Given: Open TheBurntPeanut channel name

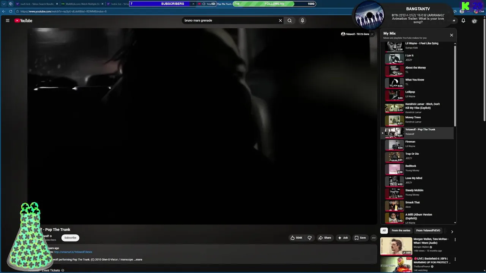Looking at the screenshot, I should pos(422,267).
